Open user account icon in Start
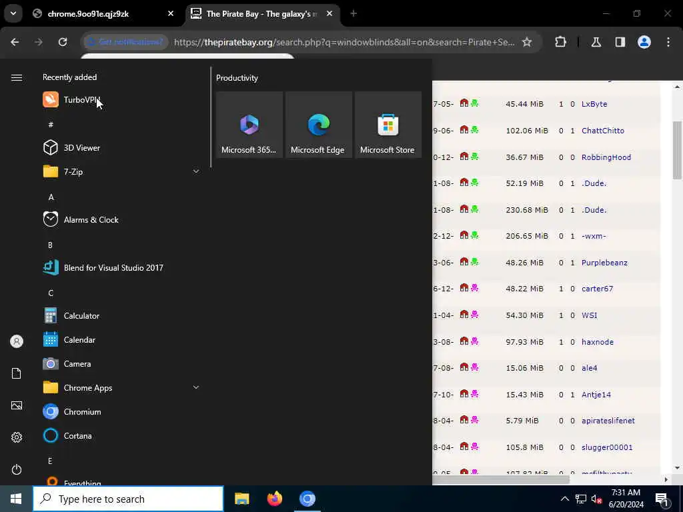683x512 pixels. pos(17,341)
